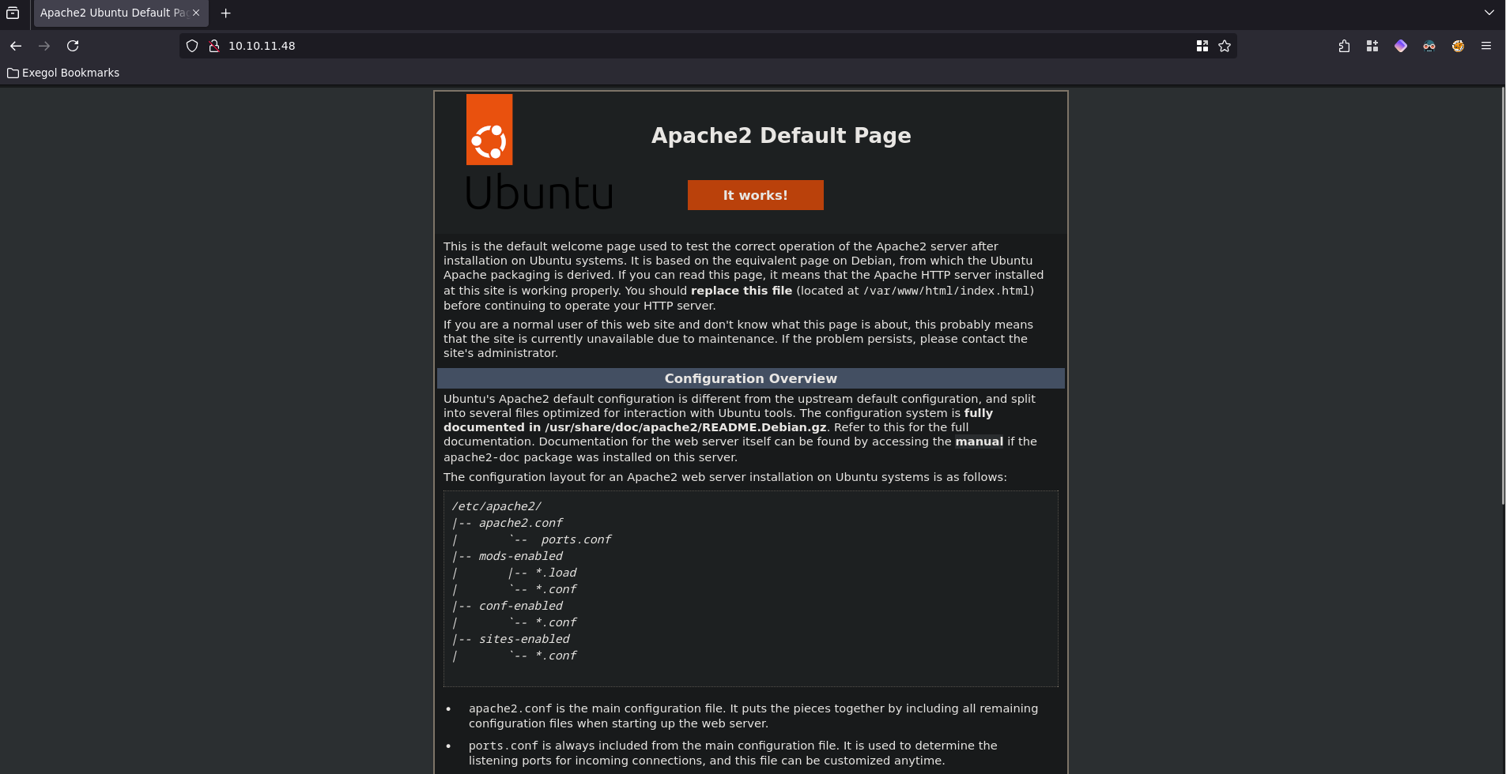The image size is (1506, 774).
Task: Click apache2.conf in the first bullet
Action: click(x=510, y=708)
